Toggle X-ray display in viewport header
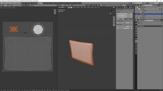Image resolution: width=163 pixels, height=91 pixels. (x=125, y=7)
